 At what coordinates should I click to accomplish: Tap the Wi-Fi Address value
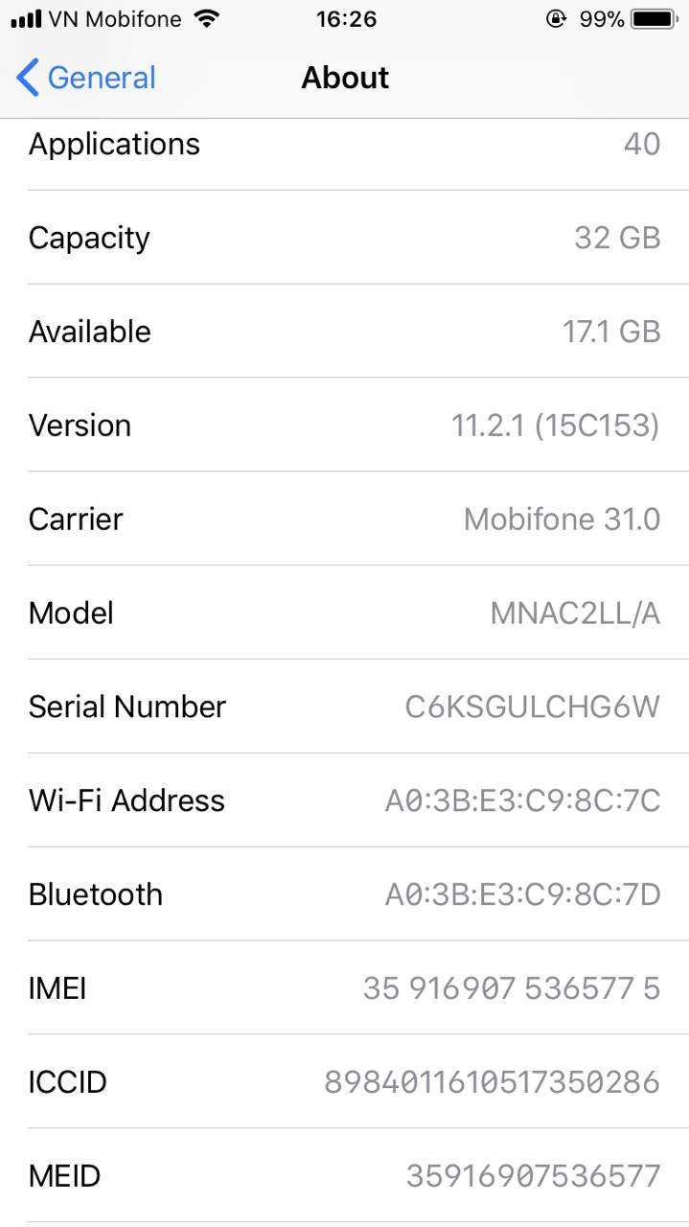point(522,801)
